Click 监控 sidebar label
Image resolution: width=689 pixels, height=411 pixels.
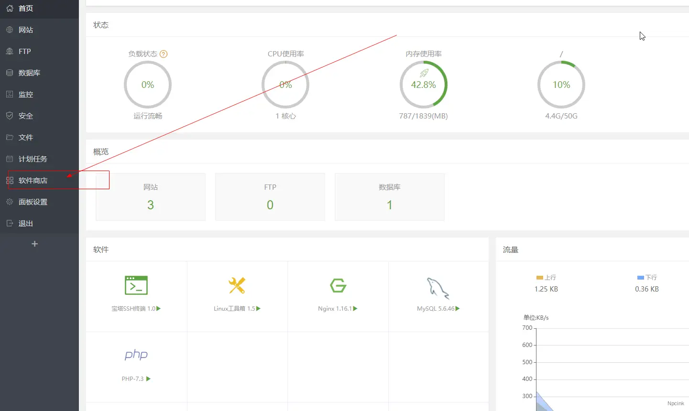(26, 94)
